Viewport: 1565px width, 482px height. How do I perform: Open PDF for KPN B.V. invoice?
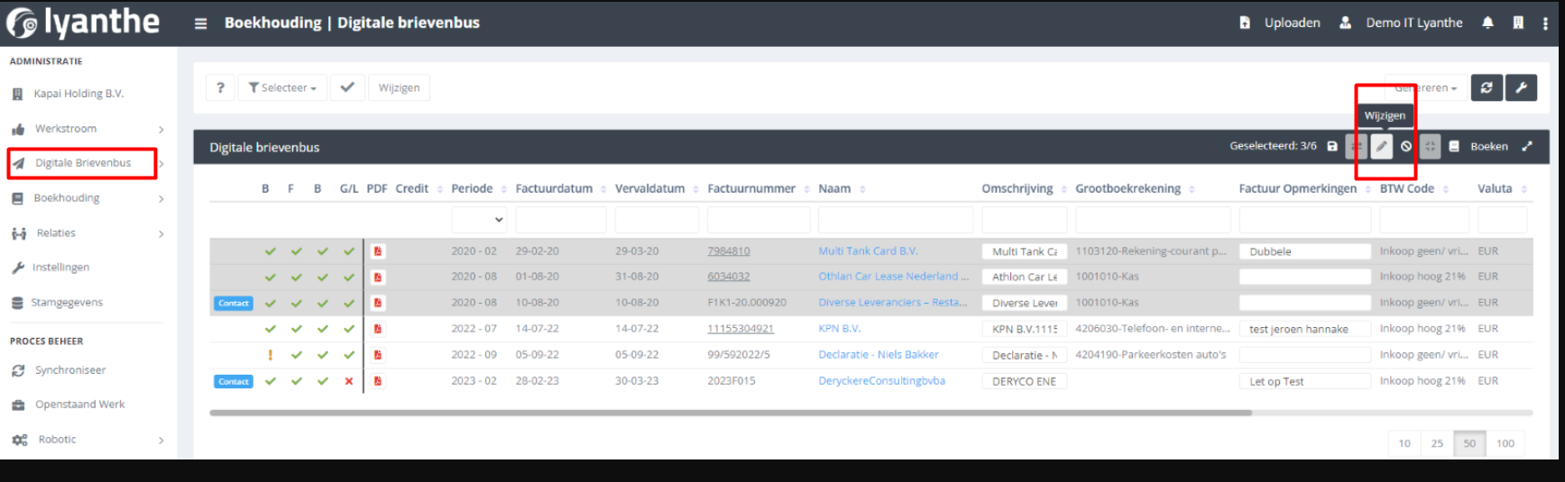pos(378,329)
